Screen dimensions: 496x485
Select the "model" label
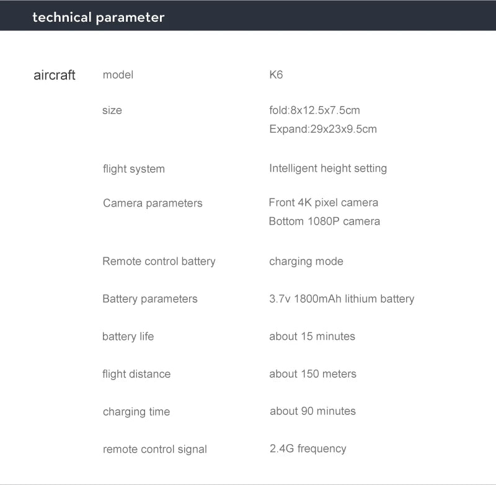tap(118, 75)
